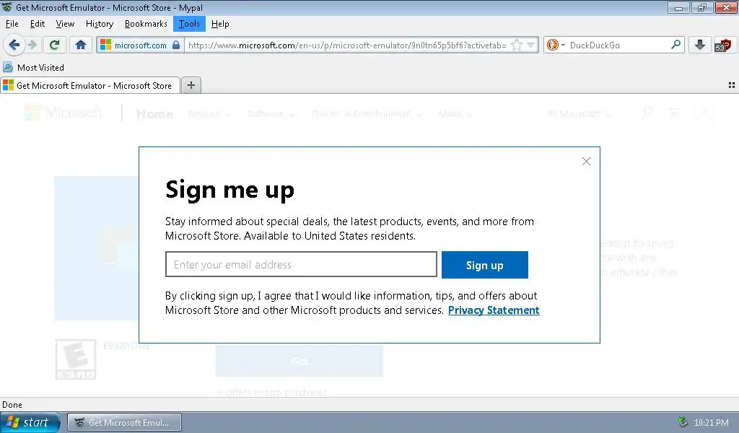Open the Privacy Statement link

click(x=494, y=310)
